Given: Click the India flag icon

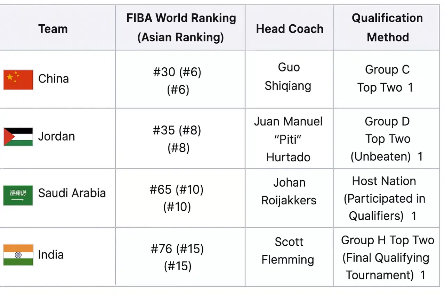Looking at the screenshot, I should click(x=18, y=255).
